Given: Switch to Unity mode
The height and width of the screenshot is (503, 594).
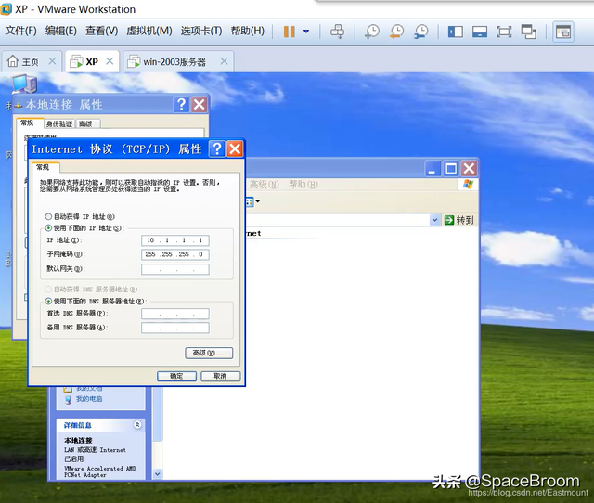Looking at the screenshot, I should [528, 32].
